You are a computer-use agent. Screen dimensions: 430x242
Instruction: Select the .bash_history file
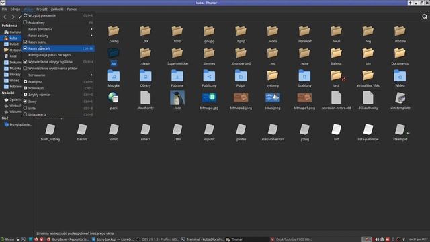tap(50, 132)
